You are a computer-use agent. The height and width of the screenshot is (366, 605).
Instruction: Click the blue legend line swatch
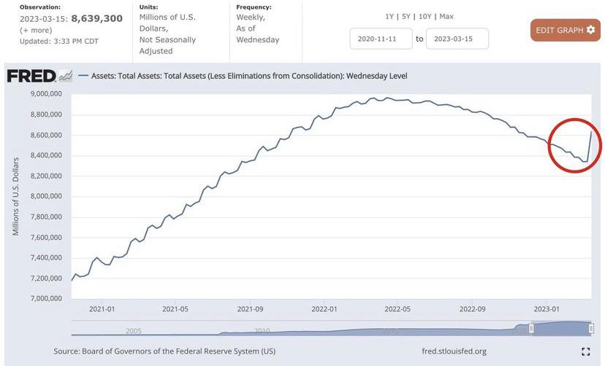[x=83, y=76]
